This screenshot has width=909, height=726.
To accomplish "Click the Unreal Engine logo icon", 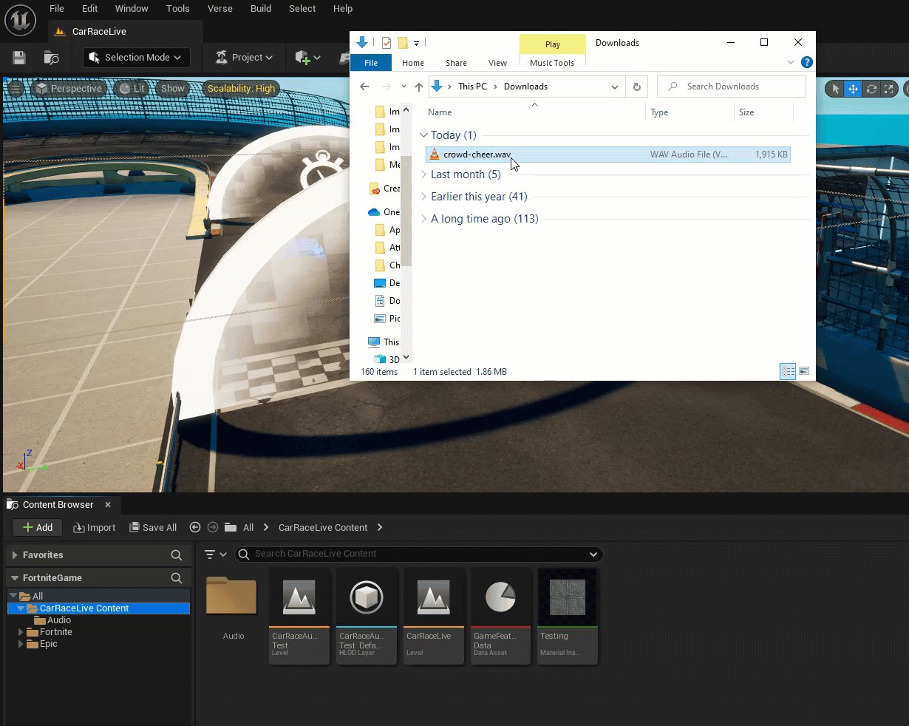I will pyautogui.click(x=21, y=20).
